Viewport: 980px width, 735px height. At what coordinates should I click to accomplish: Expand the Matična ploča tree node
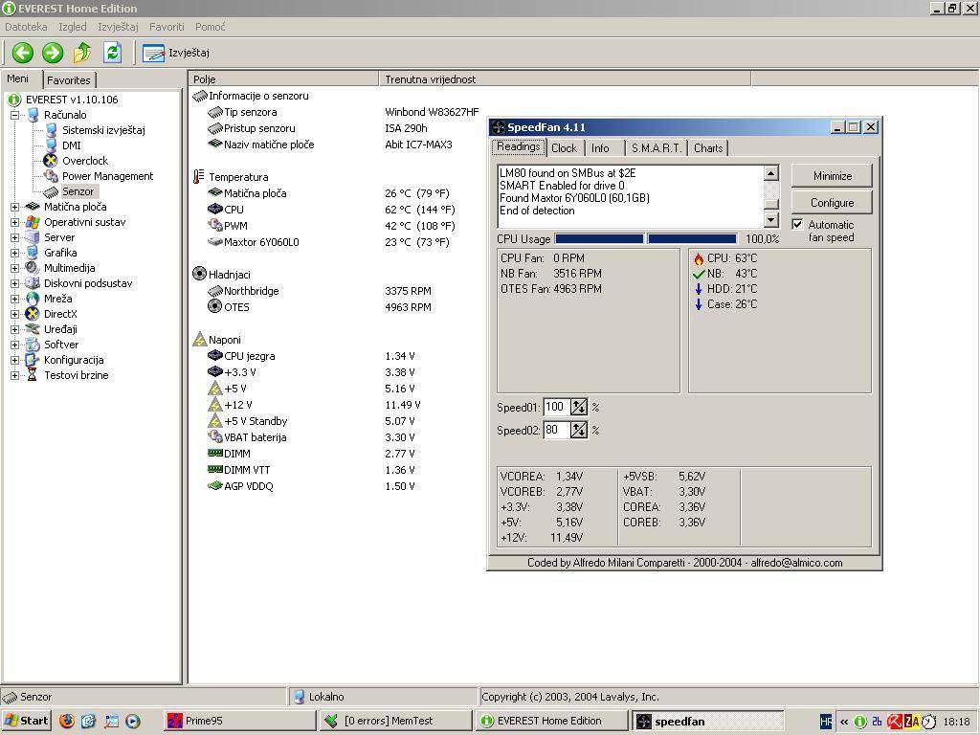coord(14,207)
